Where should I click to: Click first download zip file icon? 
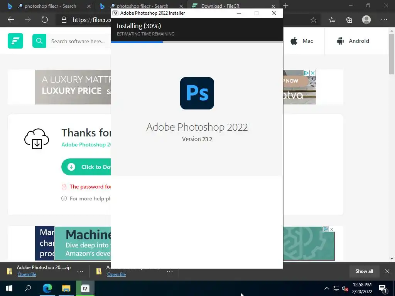[9, 271]
